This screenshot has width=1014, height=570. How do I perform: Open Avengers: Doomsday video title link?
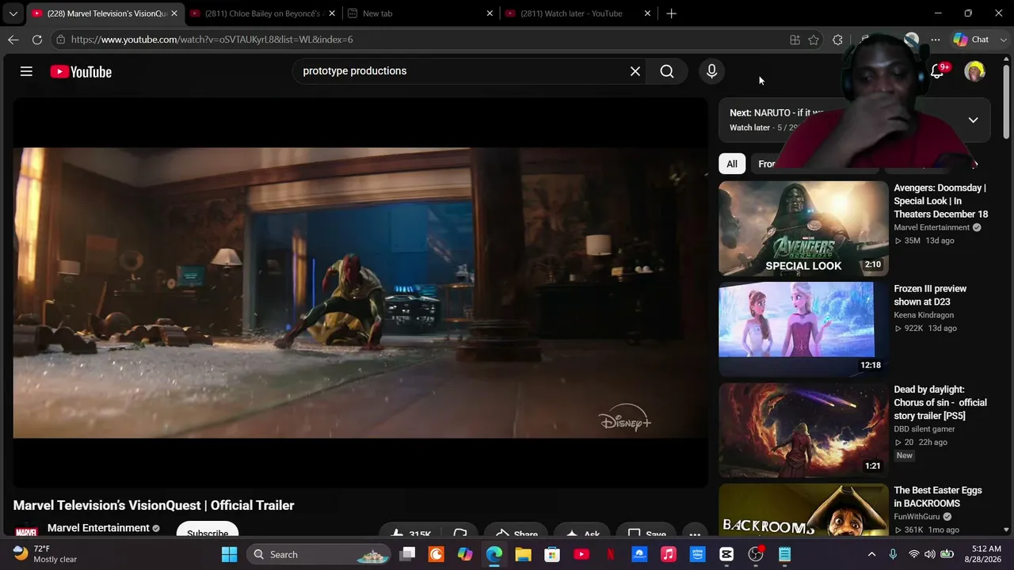click(941, 201)
